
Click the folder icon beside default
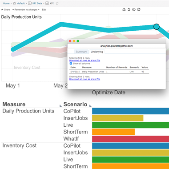pos(14,3)
